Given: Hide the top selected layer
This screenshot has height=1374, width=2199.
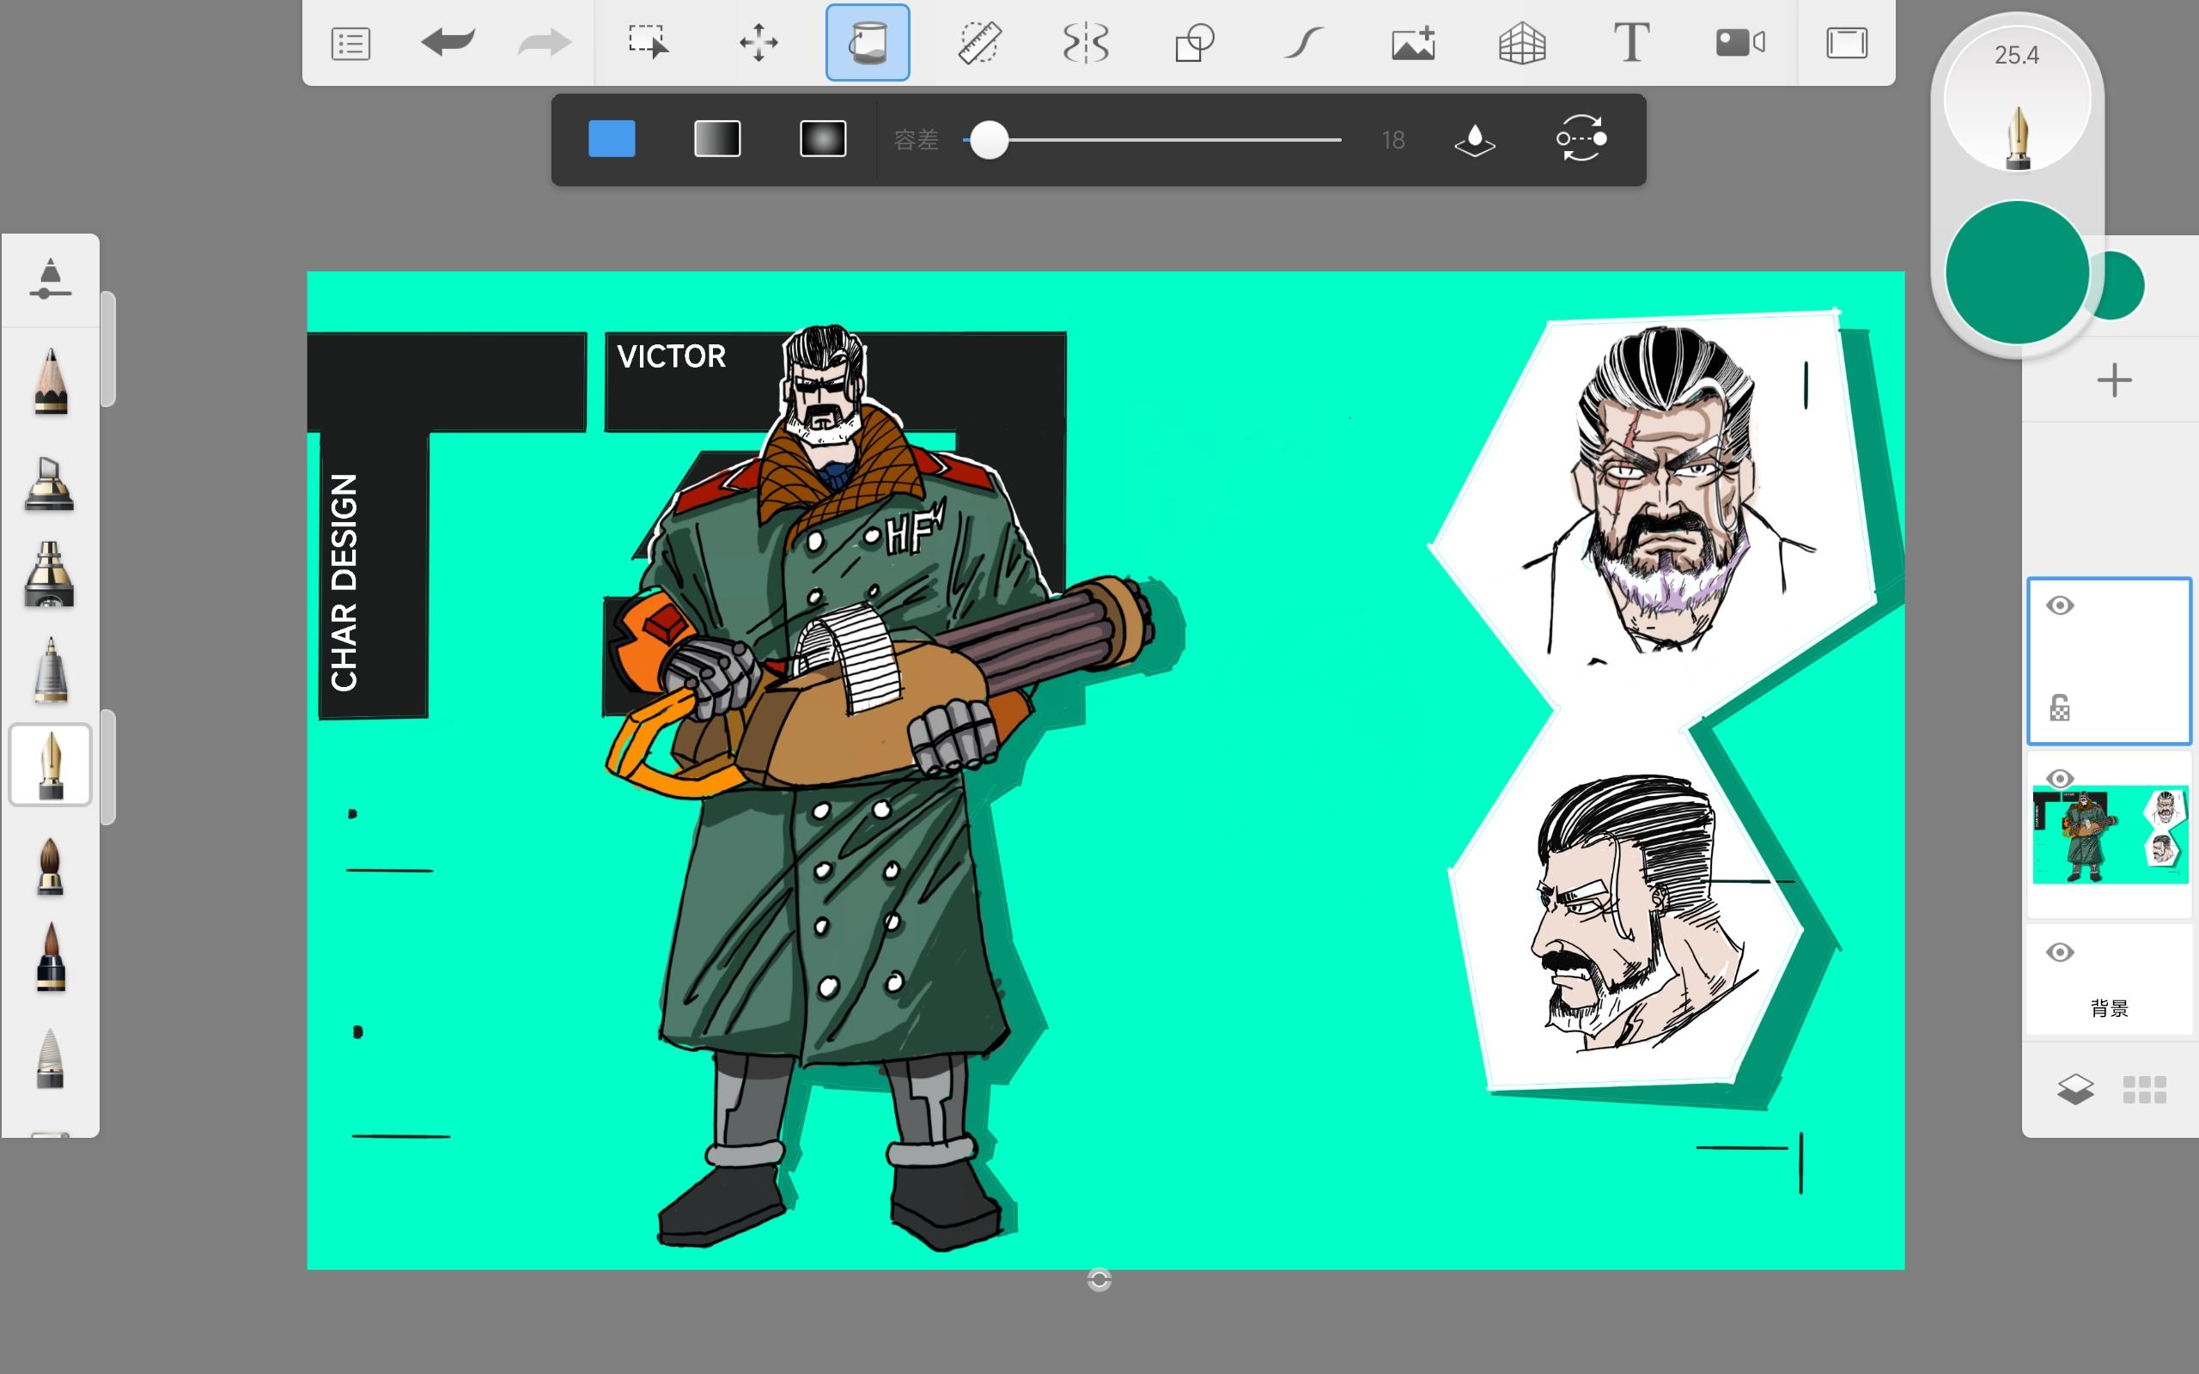Looking at the screenshot, I should (2060, 606).
